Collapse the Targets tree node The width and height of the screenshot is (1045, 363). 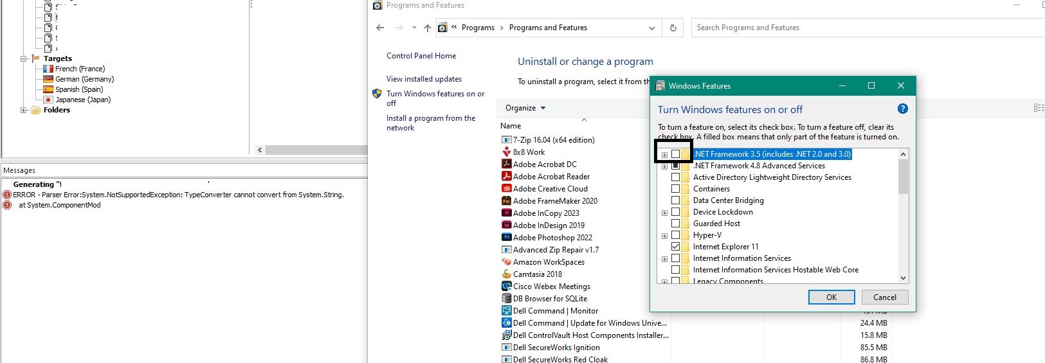click(x=24, y=58)
